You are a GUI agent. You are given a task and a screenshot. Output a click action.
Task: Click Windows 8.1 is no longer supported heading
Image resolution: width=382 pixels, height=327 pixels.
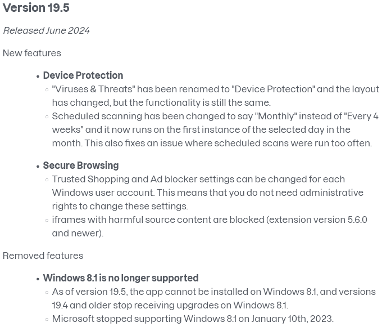121,278
